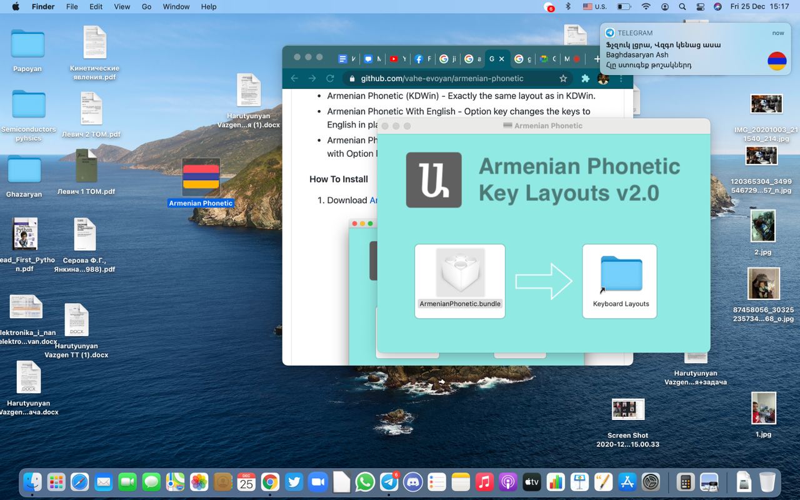Open Safari from the Dock
The height and width of the screenshot is (500, 800).
(x=80, y=482)
